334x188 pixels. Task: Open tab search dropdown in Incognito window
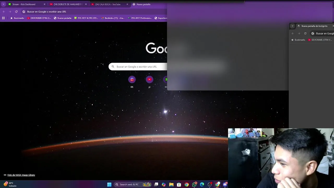292,26
